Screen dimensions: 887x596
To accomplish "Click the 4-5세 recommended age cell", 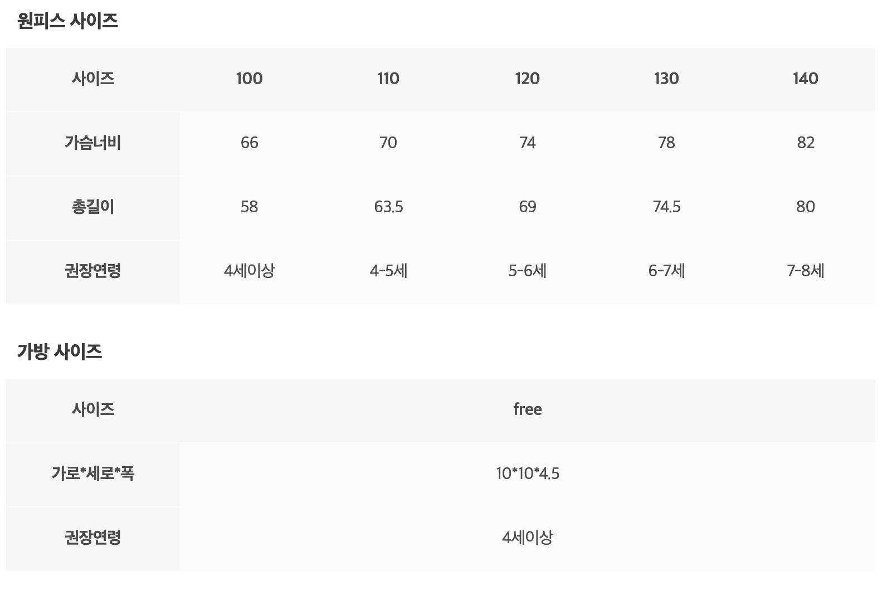I will pyautogui.click(x=388, y=271).
